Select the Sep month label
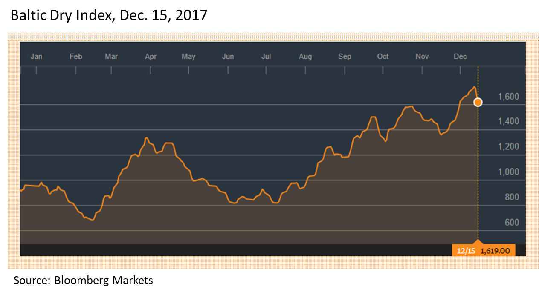Image resolution: width=542 pixels, height=295 pixels. pyautogui.click(x=345, y=57)
